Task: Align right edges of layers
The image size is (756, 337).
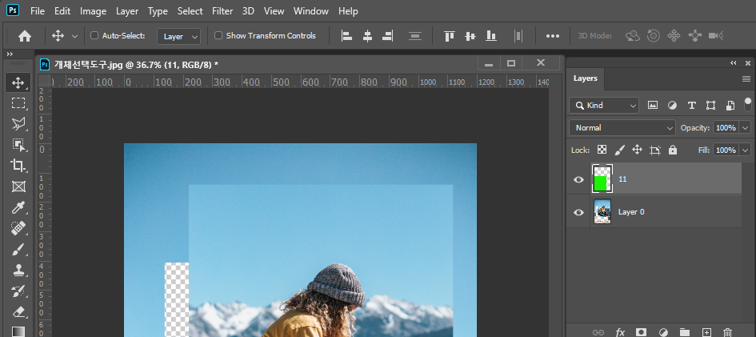Action: 388,36
